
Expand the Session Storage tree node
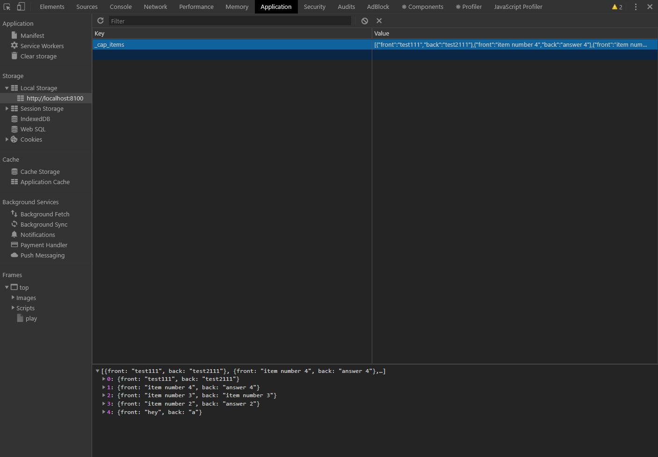(x=7, y=108)
